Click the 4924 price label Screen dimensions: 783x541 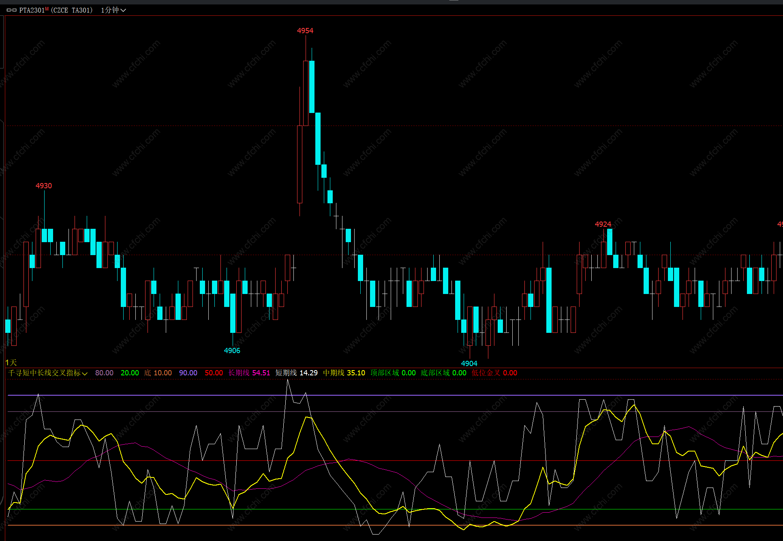[603, 224]
